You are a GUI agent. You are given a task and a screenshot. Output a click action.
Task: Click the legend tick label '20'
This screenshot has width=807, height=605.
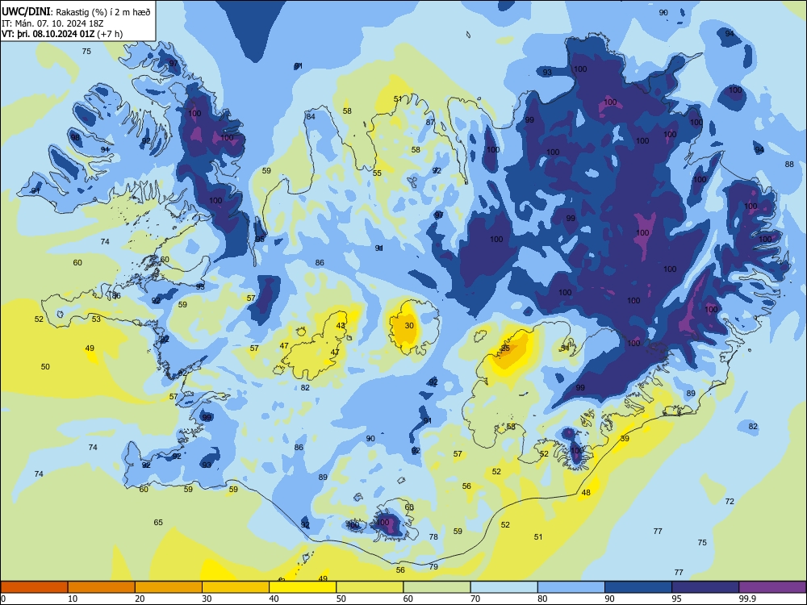[140, 599]
